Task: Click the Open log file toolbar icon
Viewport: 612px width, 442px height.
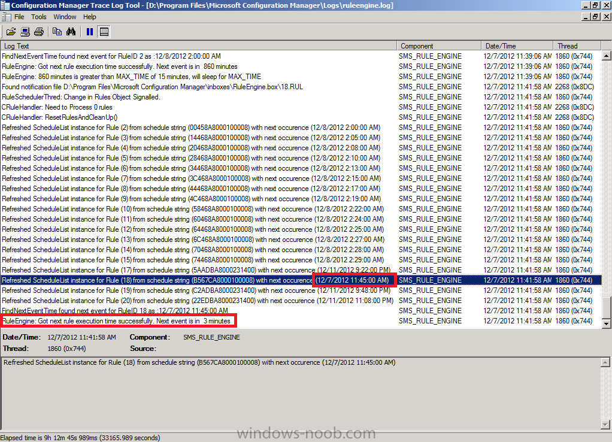Action: point(11,32)
